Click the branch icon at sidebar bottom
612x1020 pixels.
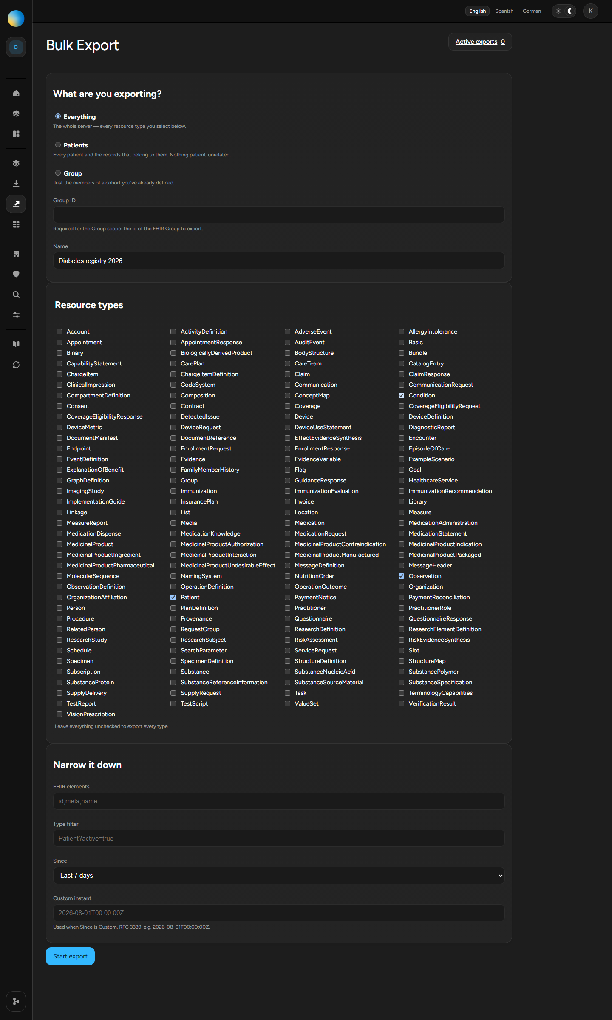[x=16, y=1001]
